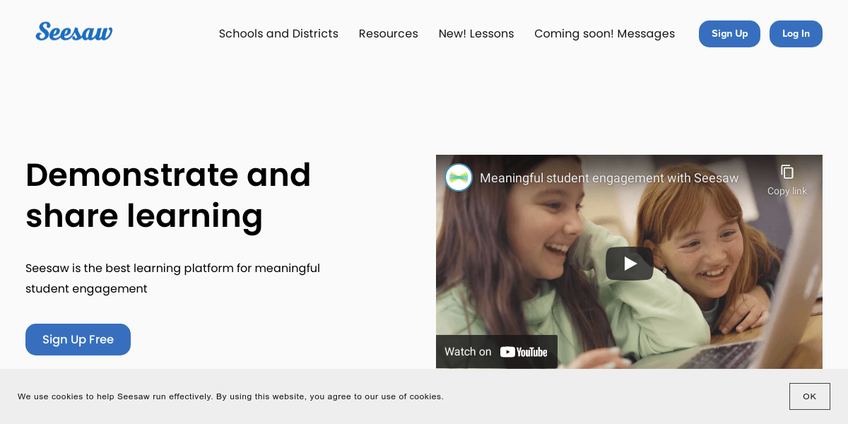The width and height of the screenshot is (848, 424).
Task: Click the Seesaw channel avatar on video
Action: pyautogui.click(x=459, y=177)
